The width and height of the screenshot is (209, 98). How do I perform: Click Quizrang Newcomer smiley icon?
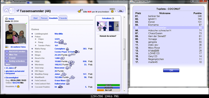pyautogui.click(x=68, y=68)
